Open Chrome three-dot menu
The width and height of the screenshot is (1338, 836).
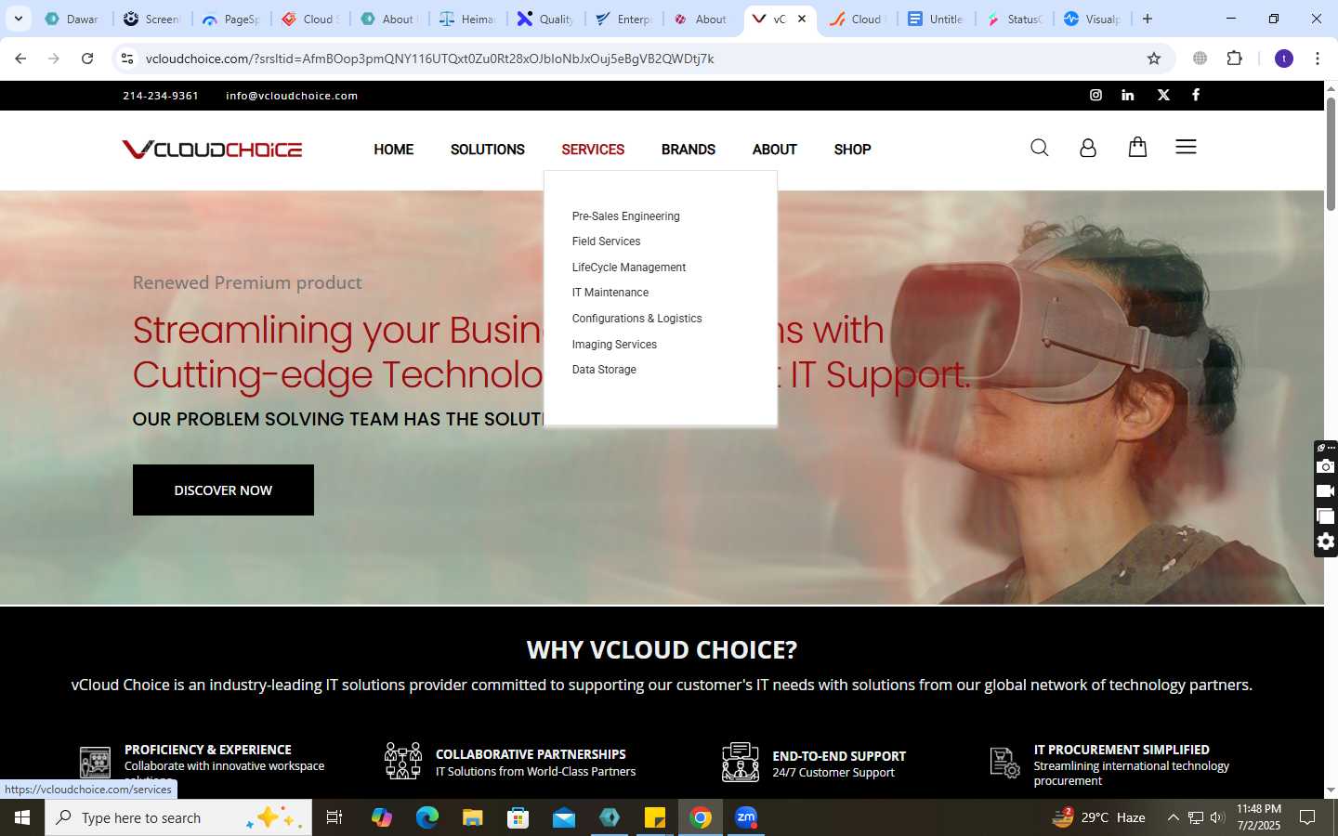[x=1318, y=59]
